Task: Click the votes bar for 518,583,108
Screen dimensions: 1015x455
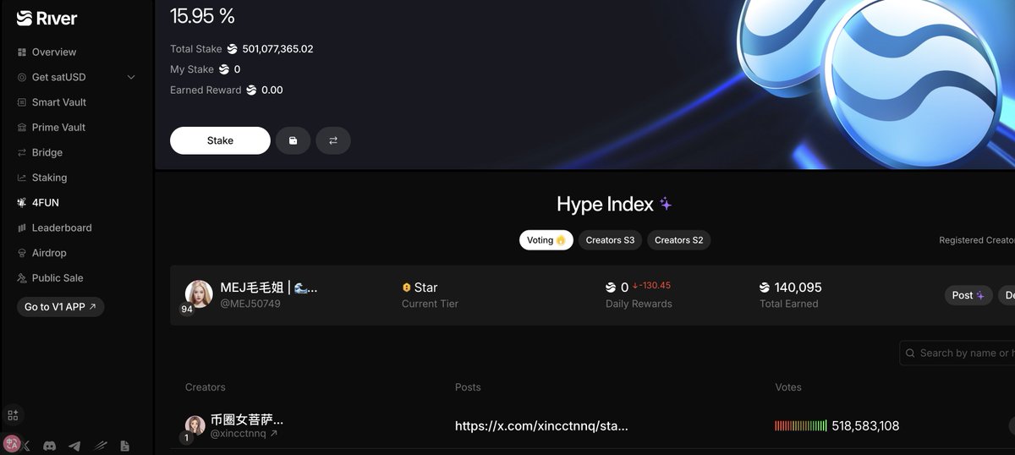Action: pos(800,426)
